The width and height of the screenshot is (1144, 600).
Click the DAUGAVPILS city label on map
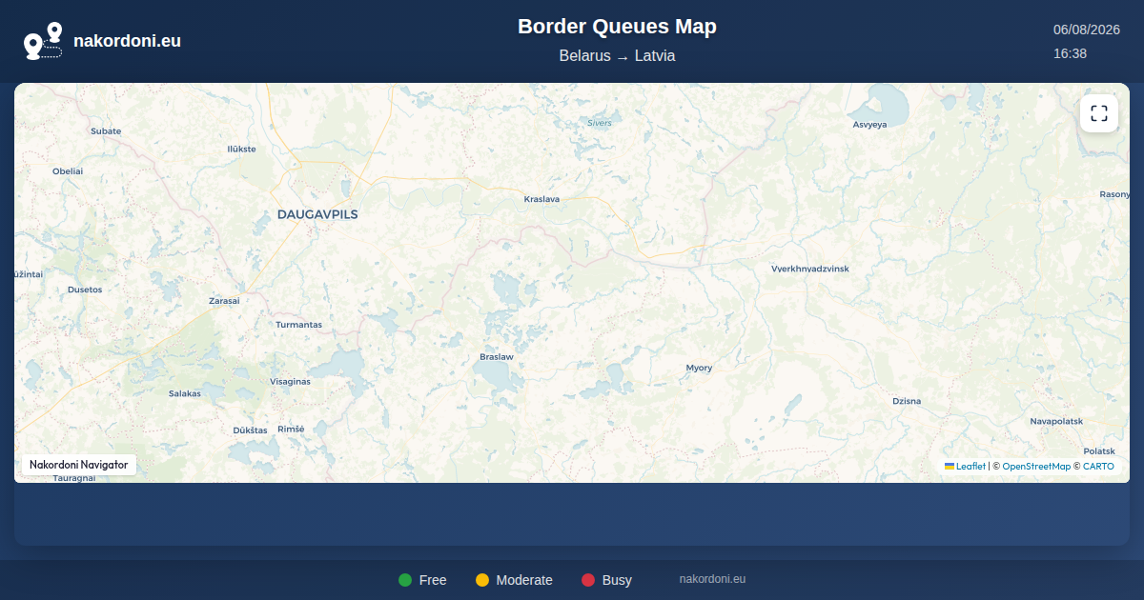point(317,214)
